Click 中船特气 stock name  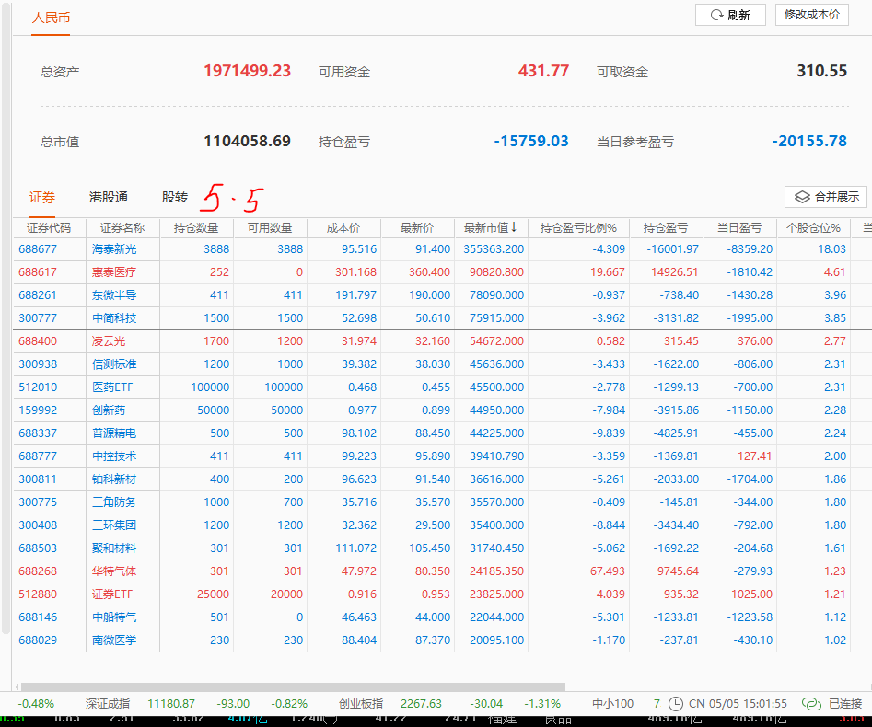click(114, 617)
